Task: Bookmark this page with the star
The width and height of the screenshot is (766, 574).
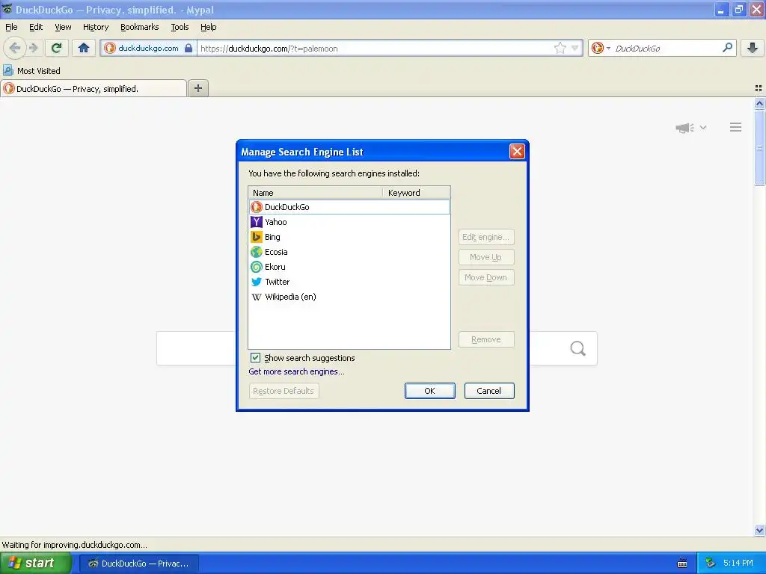Action: (x=560, y=48)
